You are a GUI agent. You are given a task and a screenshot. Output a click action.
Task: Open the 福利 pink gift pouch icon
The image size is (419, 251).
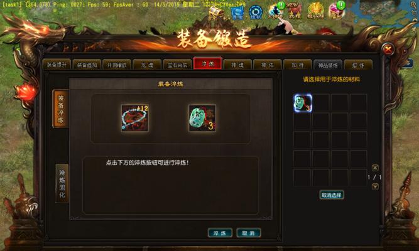point(336,11)
